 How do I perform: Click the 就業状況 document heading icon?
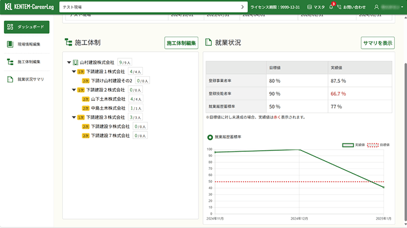point(209,42)
